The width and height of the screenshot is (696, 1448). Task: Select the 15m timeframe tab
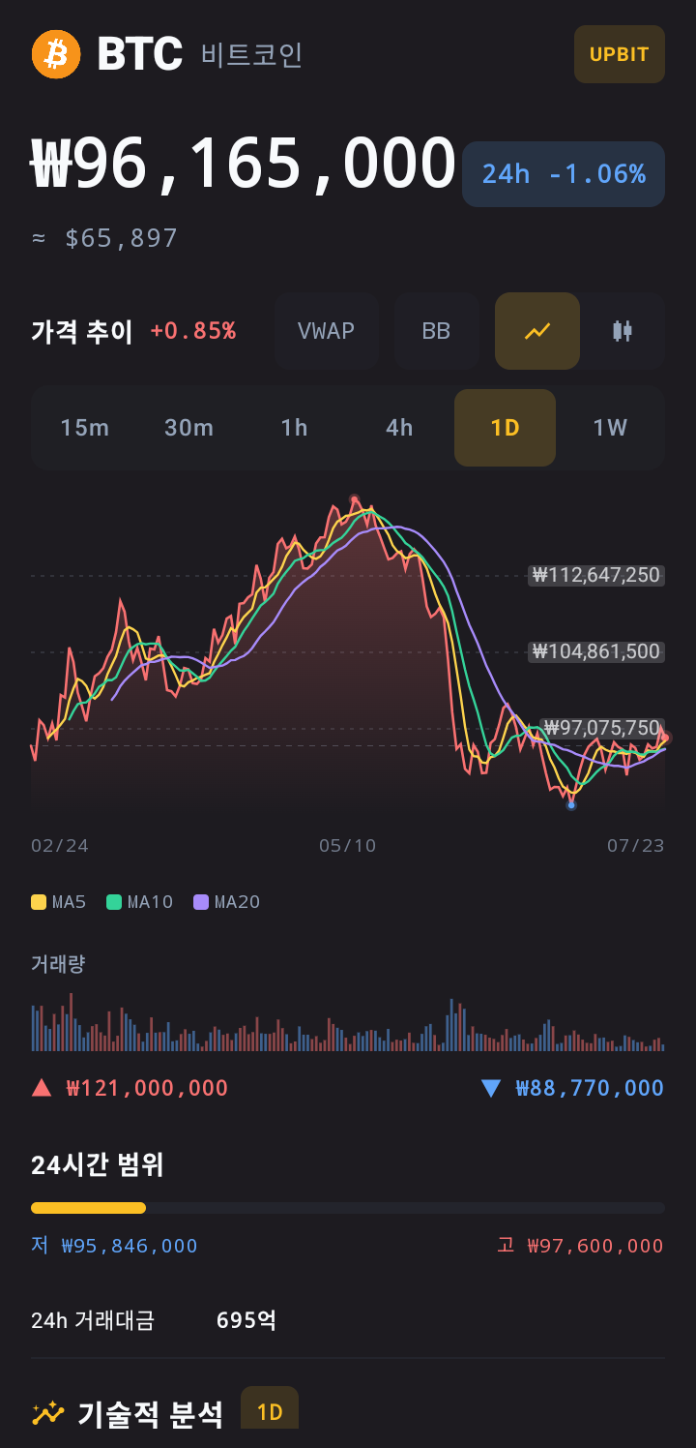84,428
